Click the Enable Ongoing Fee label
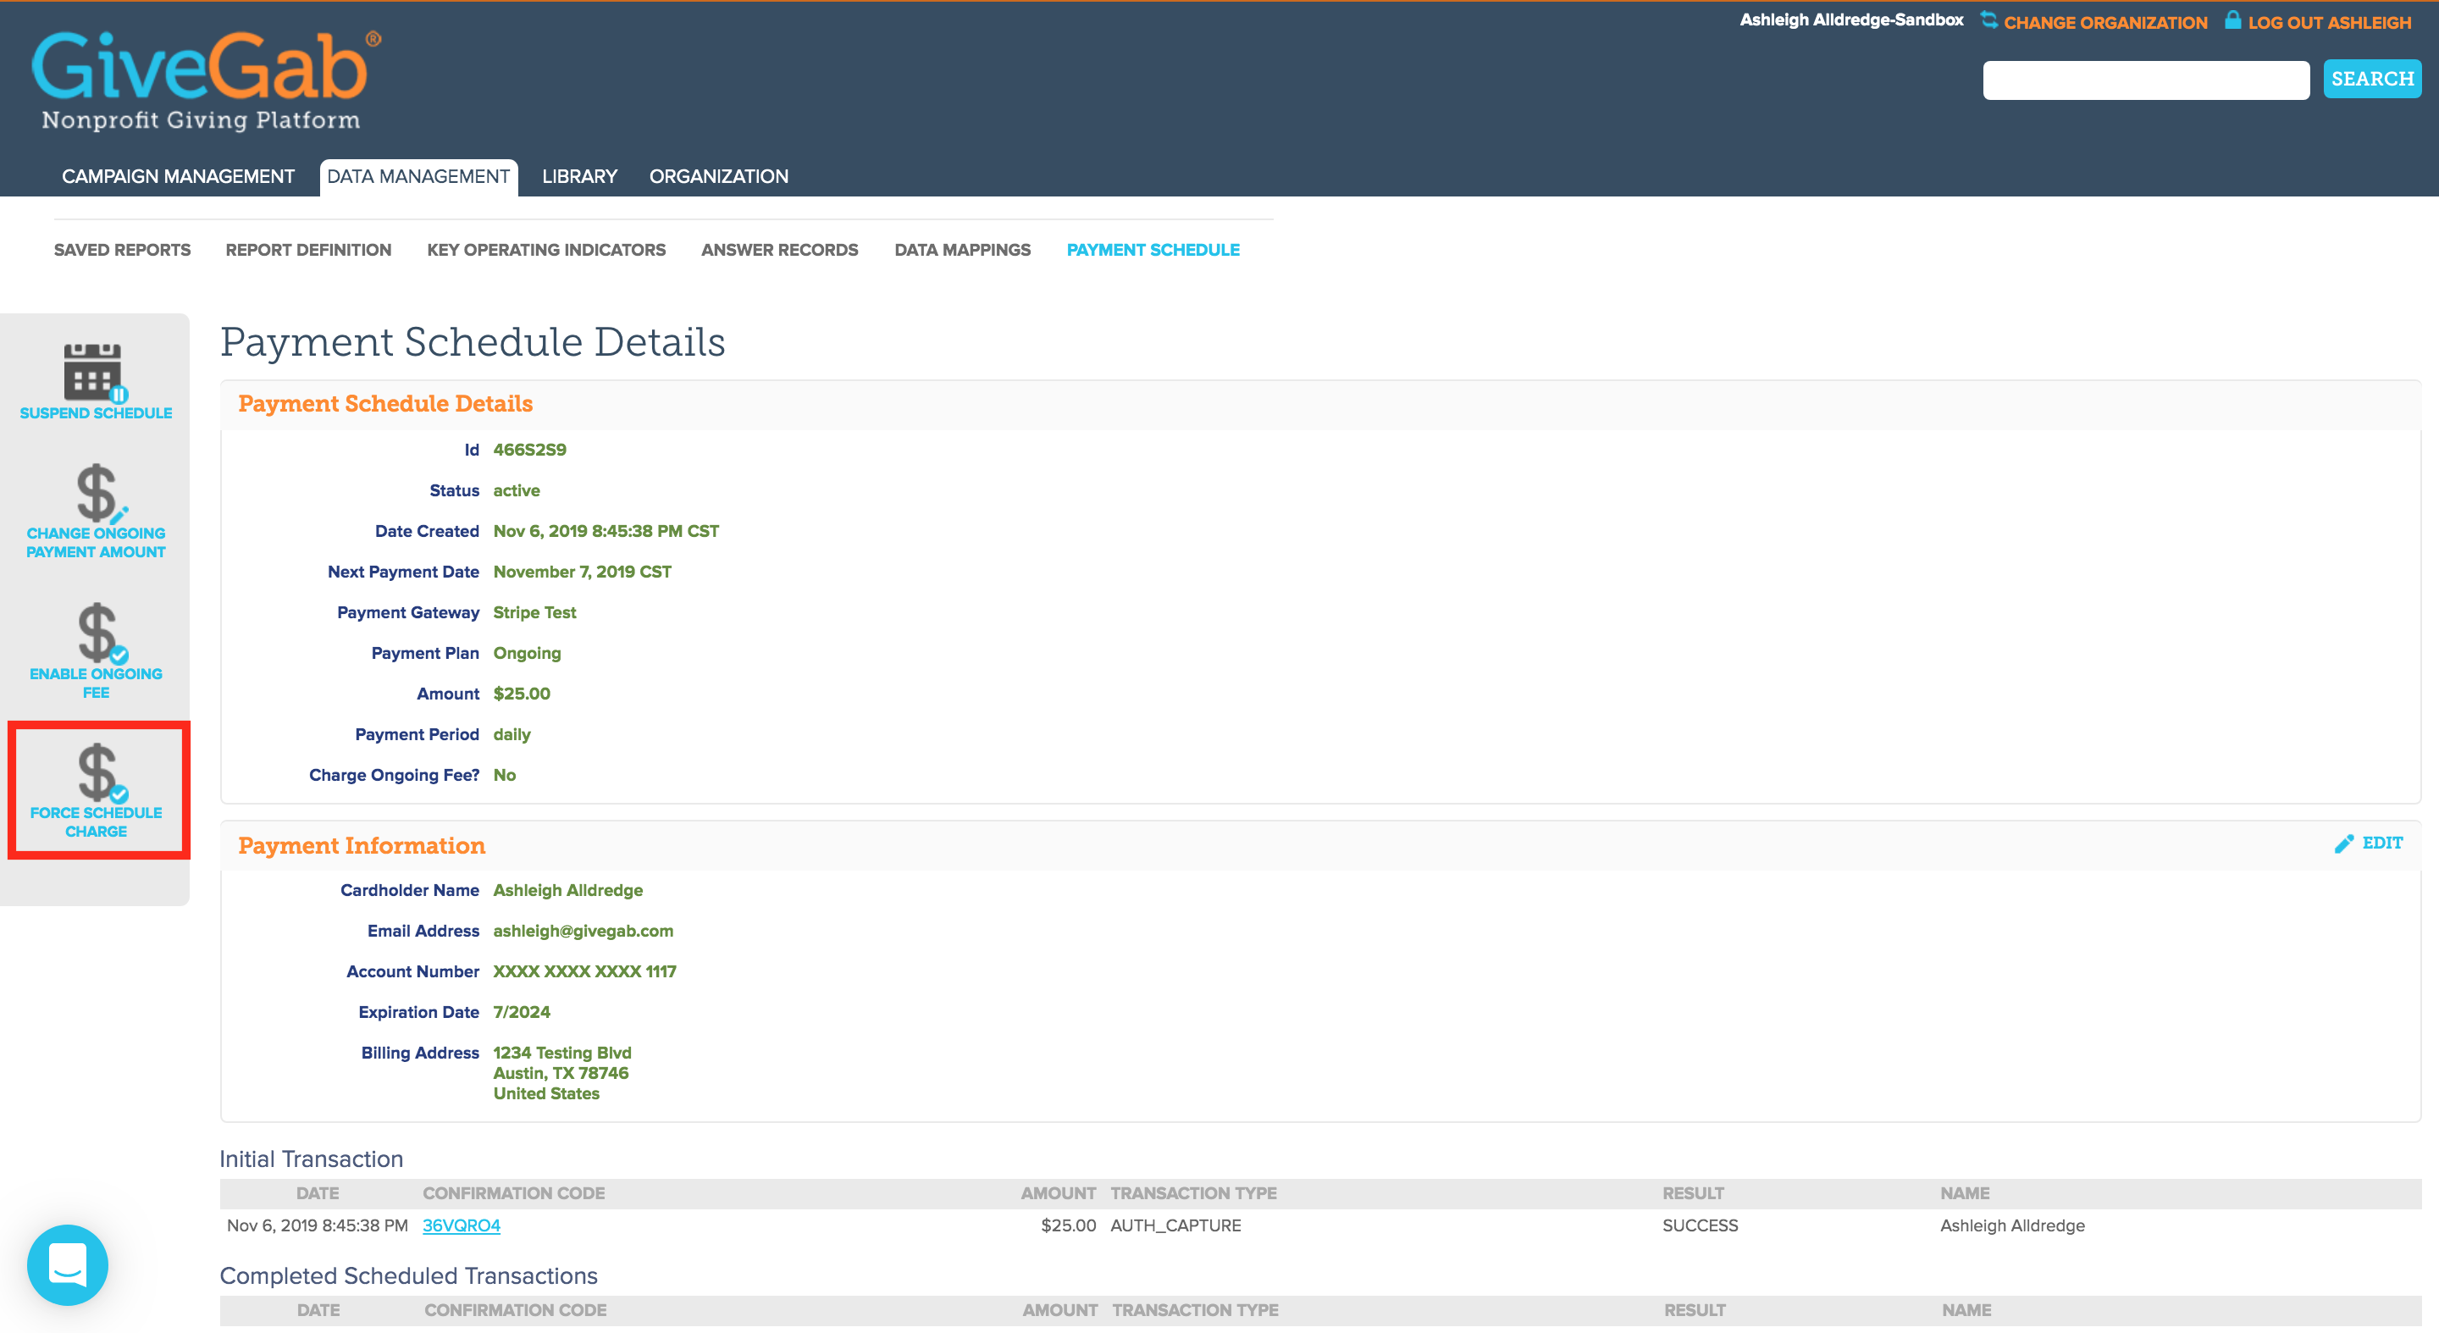The image size is (2439, 1333). tap(96, 683)
